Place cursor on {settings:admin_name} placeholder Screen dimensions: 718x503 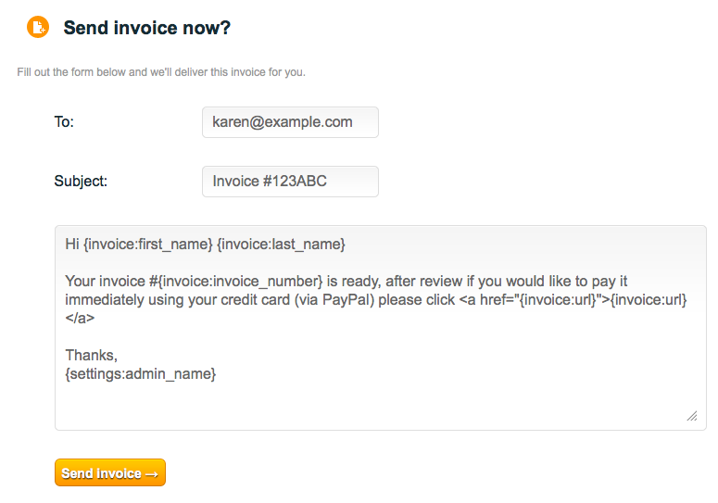tap(141, 374)
